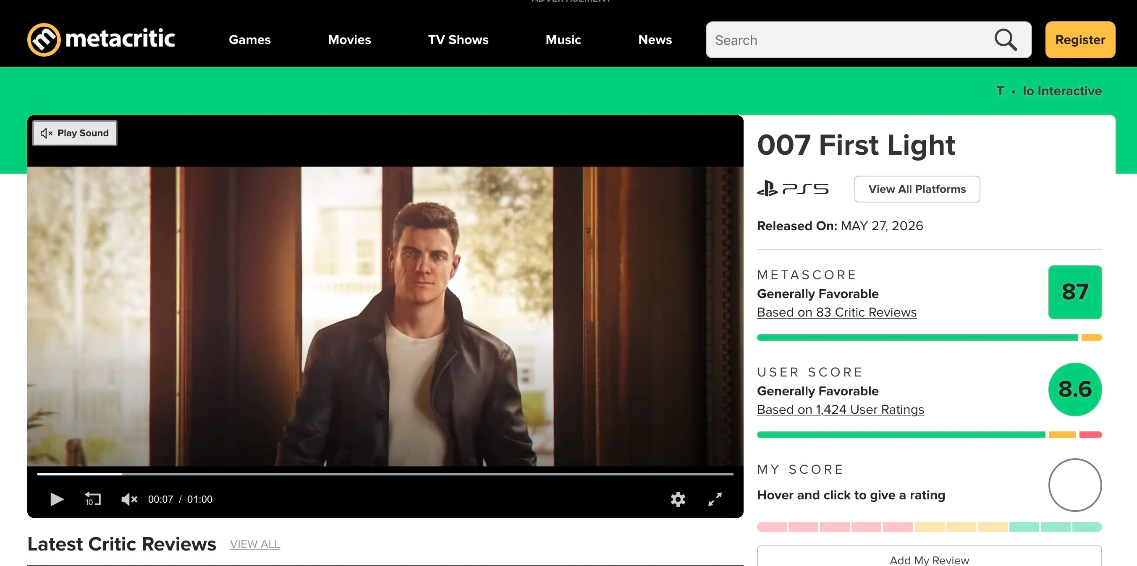1137x566 pixels.
Task: Click the 007 First Light title
Action: (856, 145)
